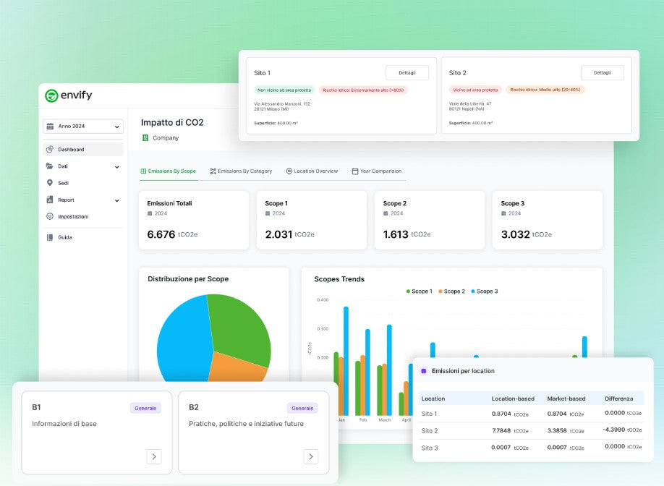Toggle Scope 1 legend item in chart
The width and height of the screenshot is (664, 486).
click(418, 291)
